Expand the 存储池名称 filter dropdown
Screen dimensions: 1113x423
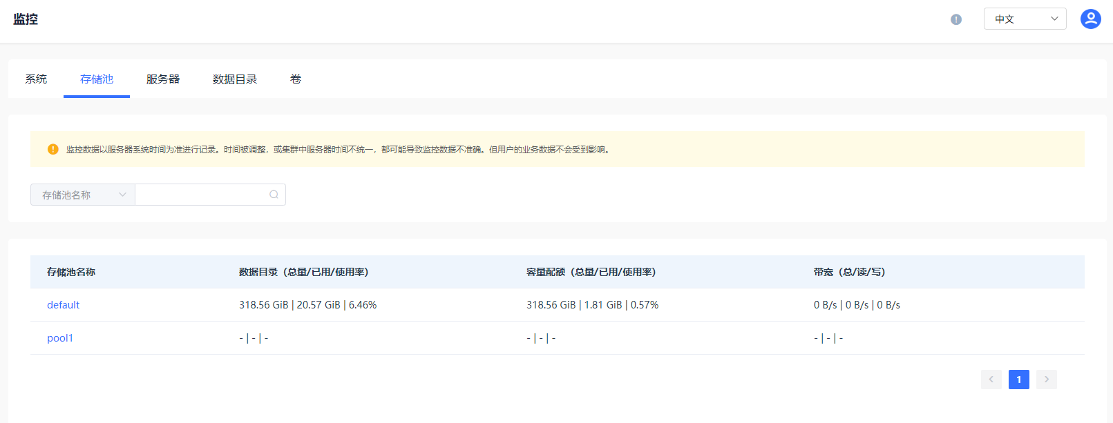(x=83, y=195)
